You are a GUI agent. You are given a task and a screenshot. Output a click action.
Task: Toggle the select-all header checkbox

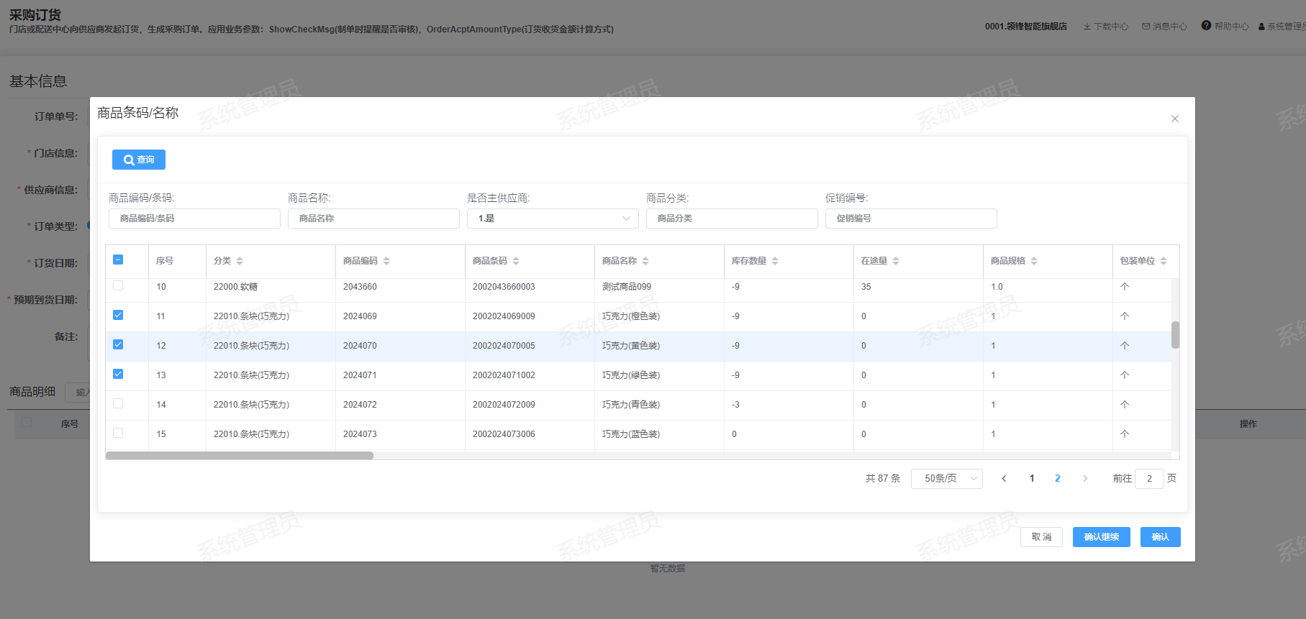click(118, 260)
